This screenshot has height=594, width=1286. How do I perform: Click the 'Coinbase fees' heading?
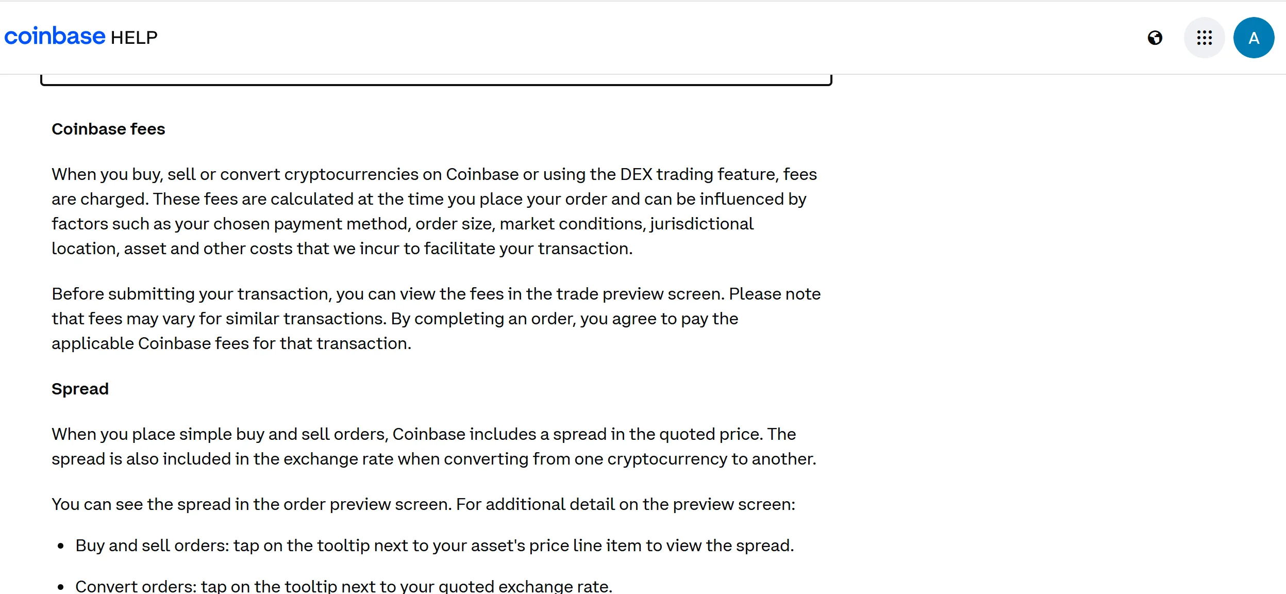pos(108,129)
